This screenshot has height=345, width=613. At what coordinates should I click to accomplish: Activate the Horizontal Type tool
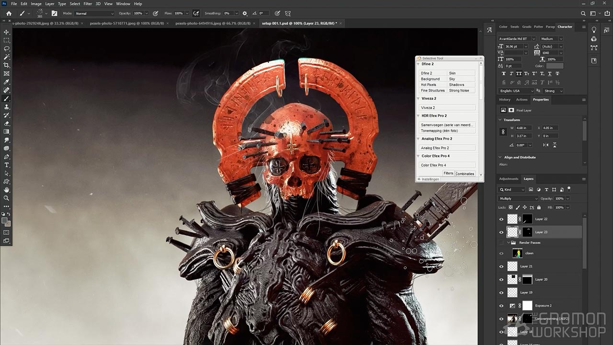pos(7,165)
